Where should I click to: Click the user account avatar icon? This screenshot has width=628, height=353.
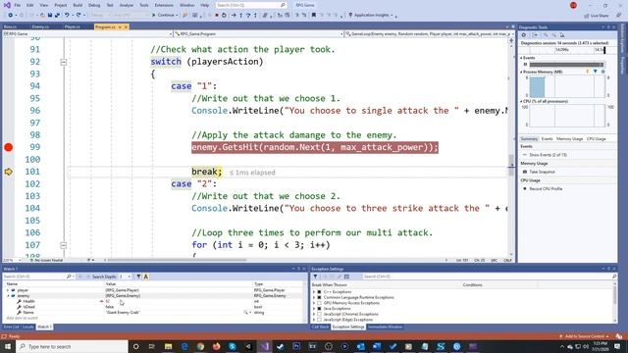point(573,5)
